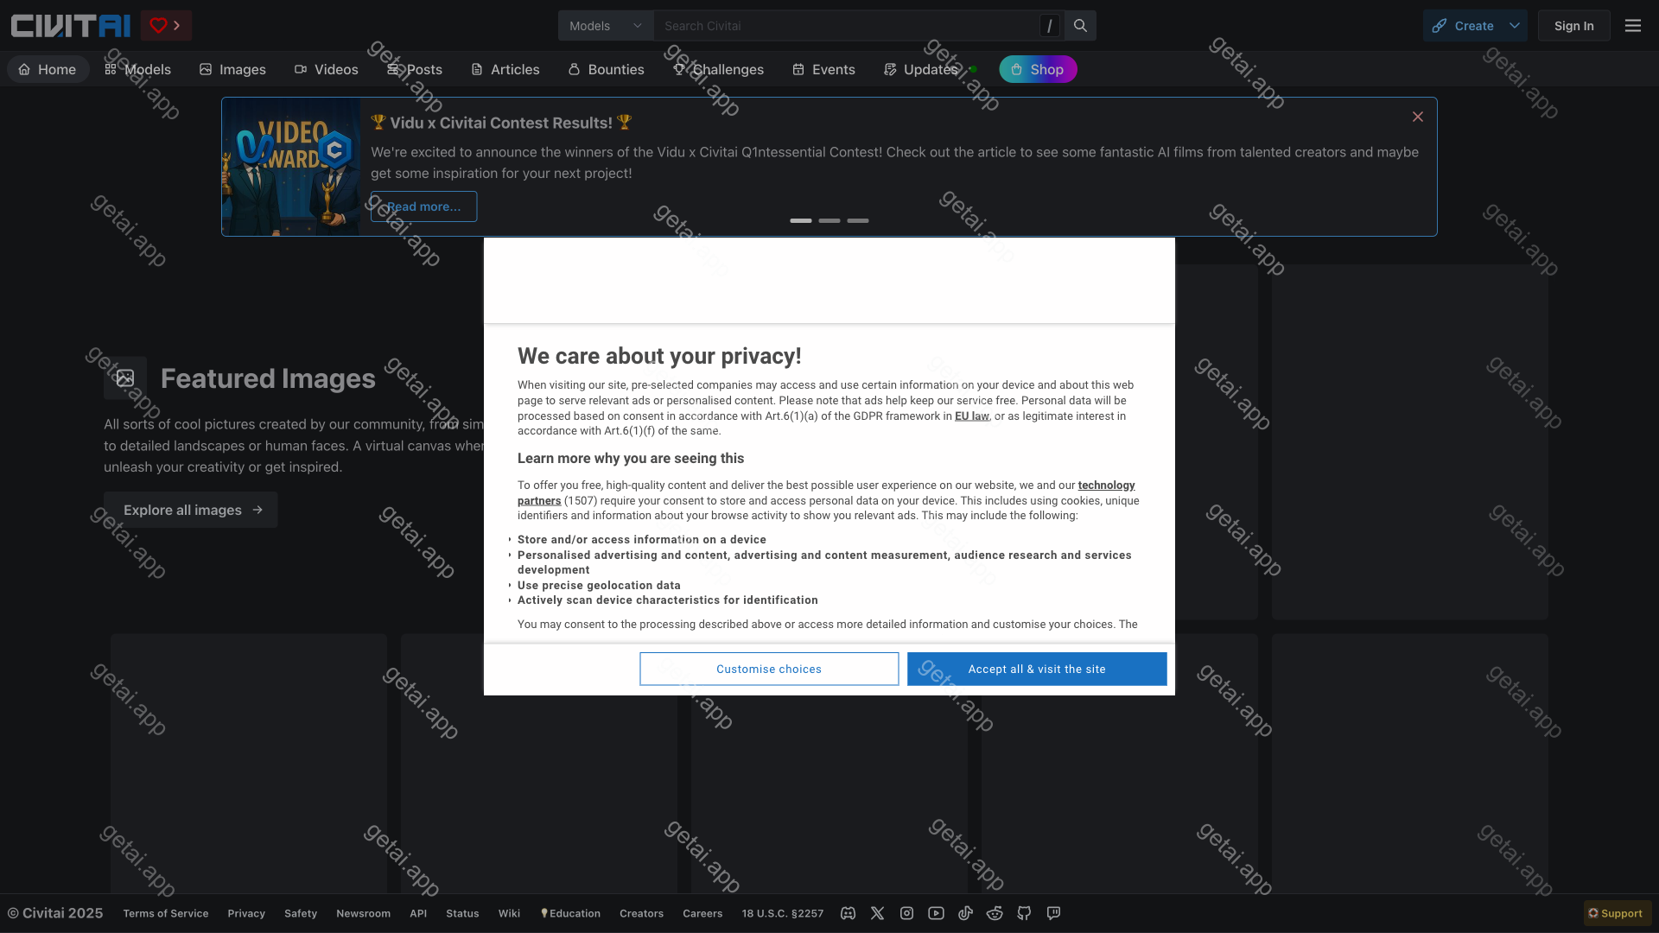Viewport: 1659px width, 933px height.
Task: Click Customise choices button
Action: [x=769, y=669]
